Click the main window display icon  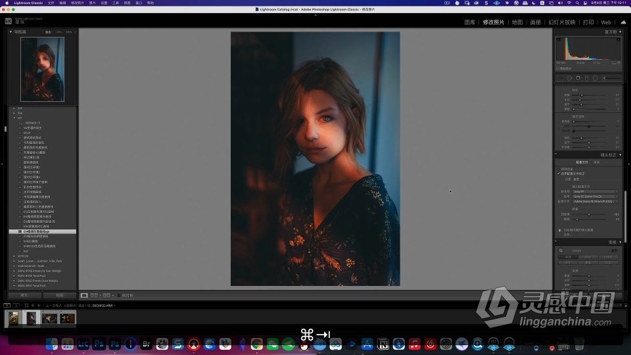point(7,306)
